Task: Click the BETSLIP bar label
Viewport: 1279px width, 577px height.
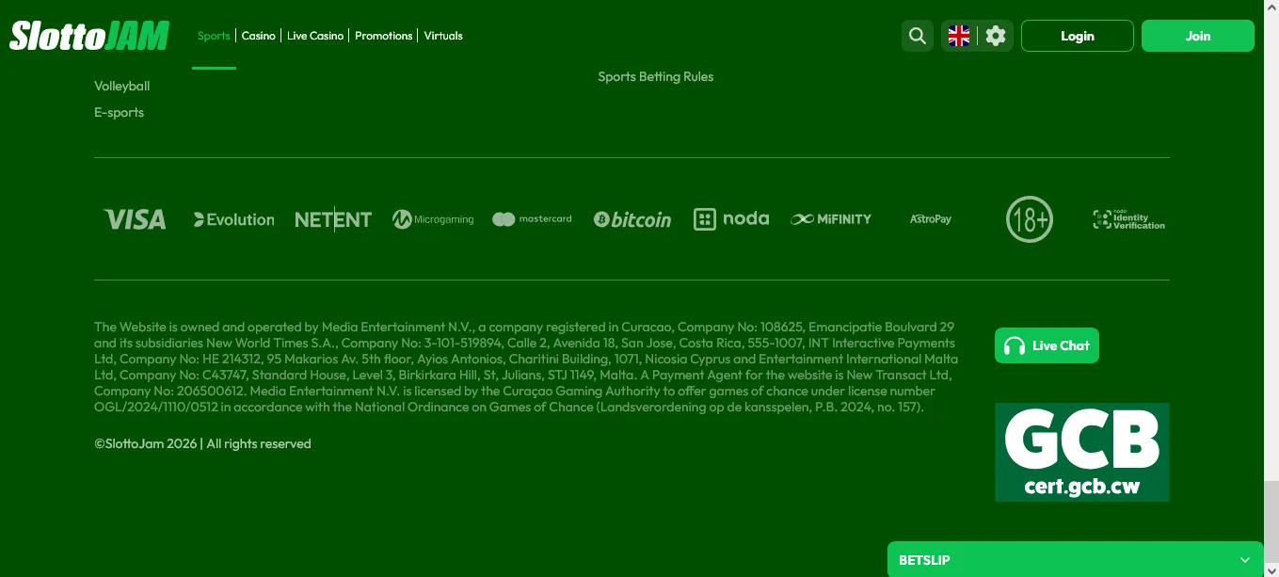Action: [x=924, y=560]
